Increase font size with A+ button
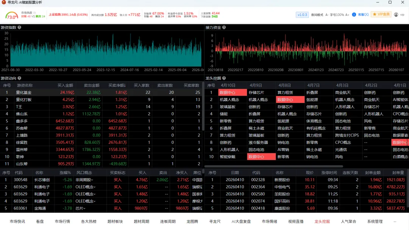The width and height of the screenshot is (409, 230). (347, 15)
